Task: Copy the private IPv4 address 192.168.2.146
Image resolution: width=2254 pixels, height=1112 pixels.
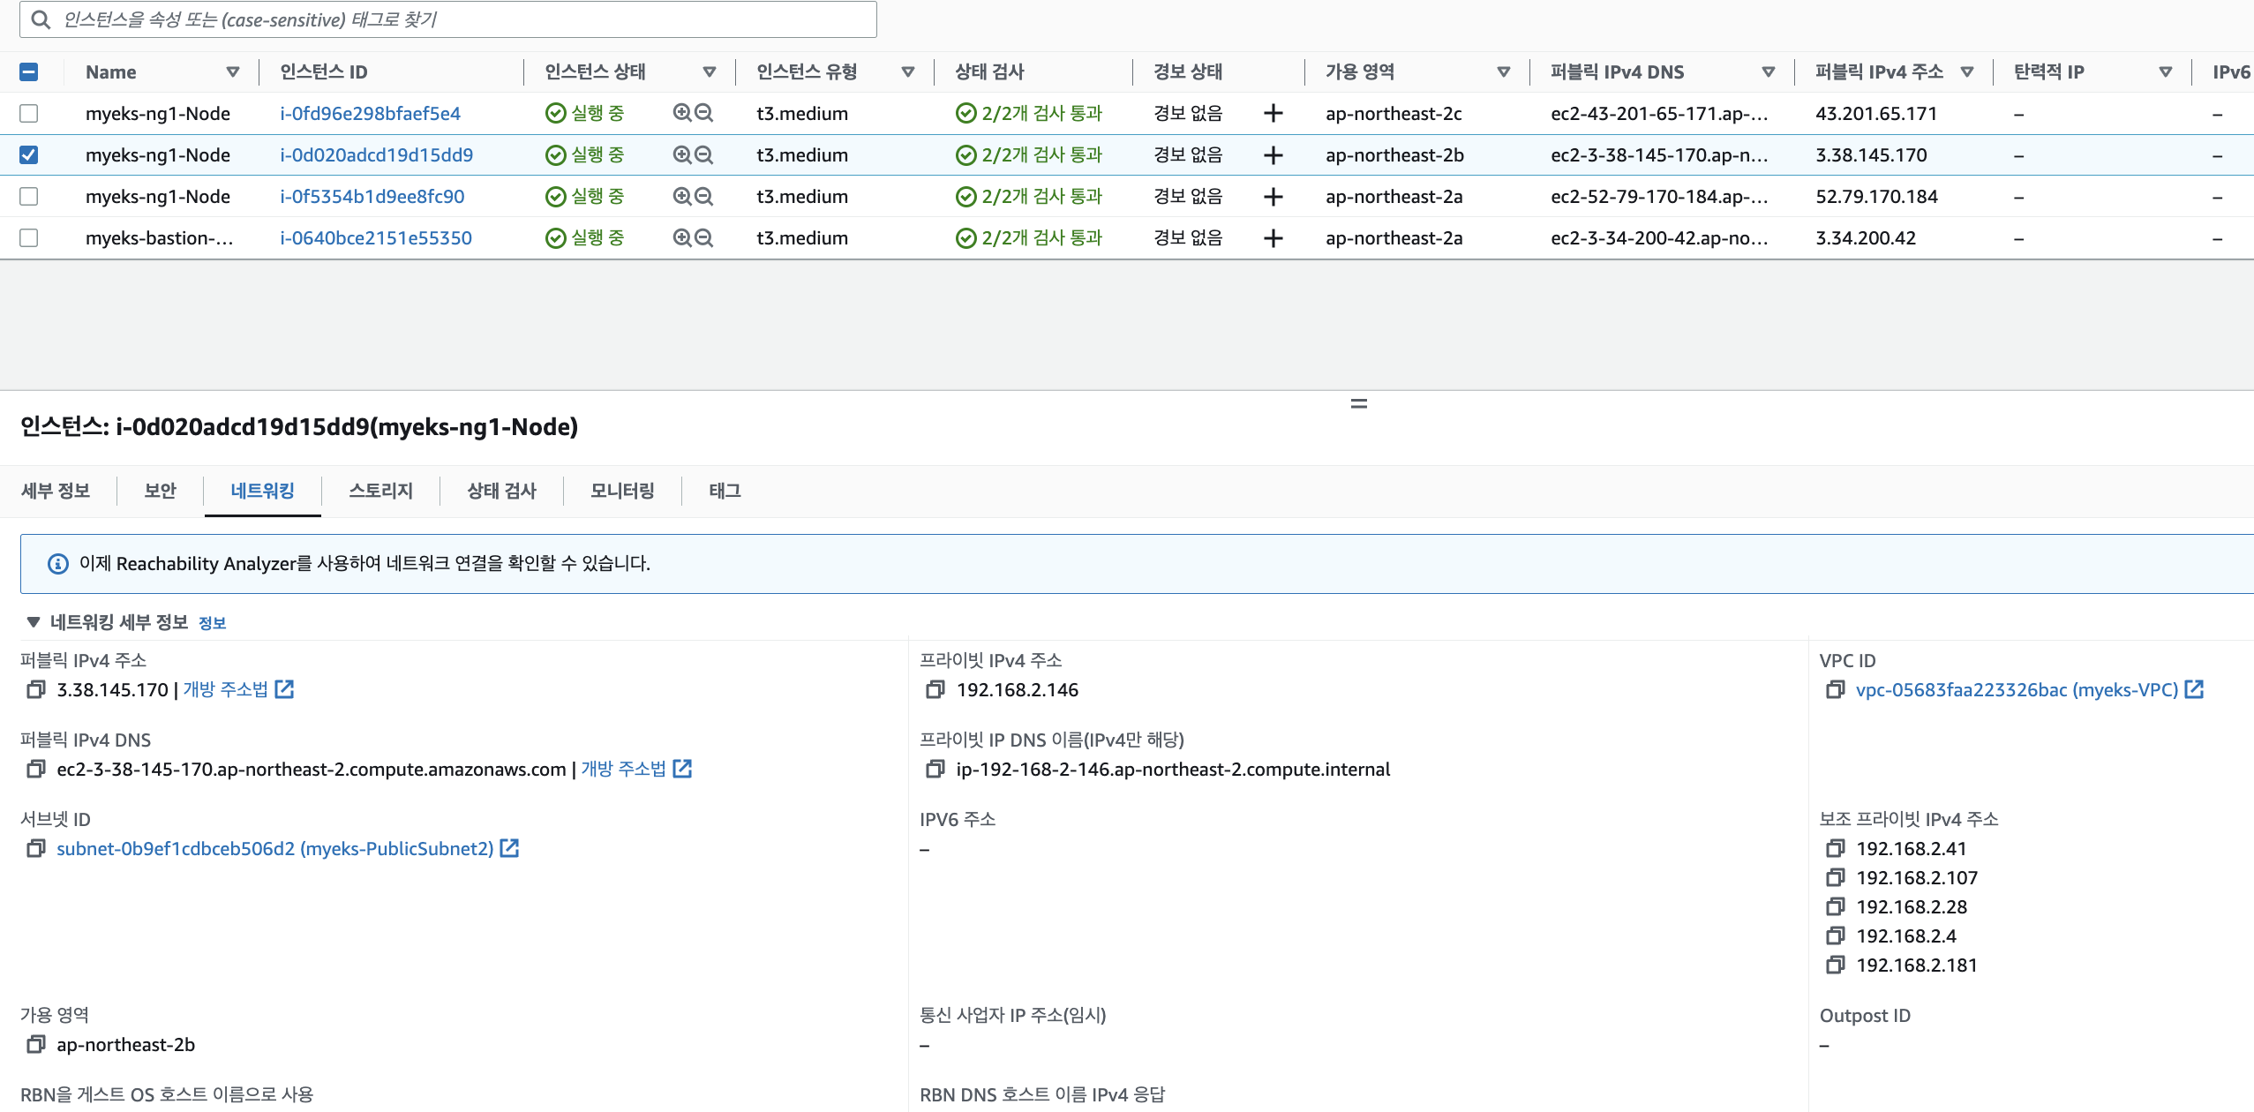Action: [935, 689]
